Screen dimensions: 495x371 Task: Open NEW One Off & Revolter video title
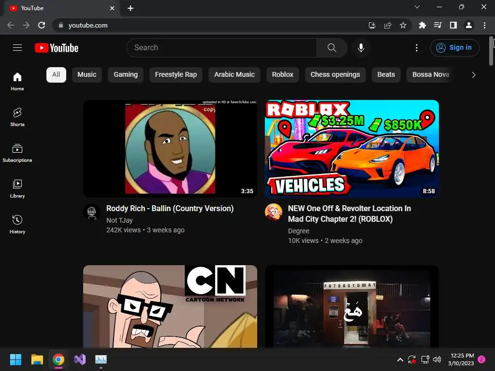[349, 214]
